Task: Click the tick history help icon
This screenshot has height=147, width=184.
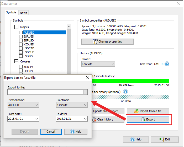Action: [125, 91]
